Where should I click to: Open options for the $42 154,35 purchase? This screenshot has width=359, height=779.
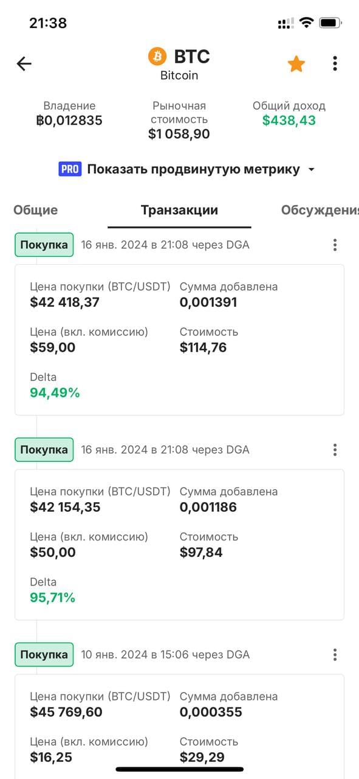pyautogui.click(x=335, y=450)
